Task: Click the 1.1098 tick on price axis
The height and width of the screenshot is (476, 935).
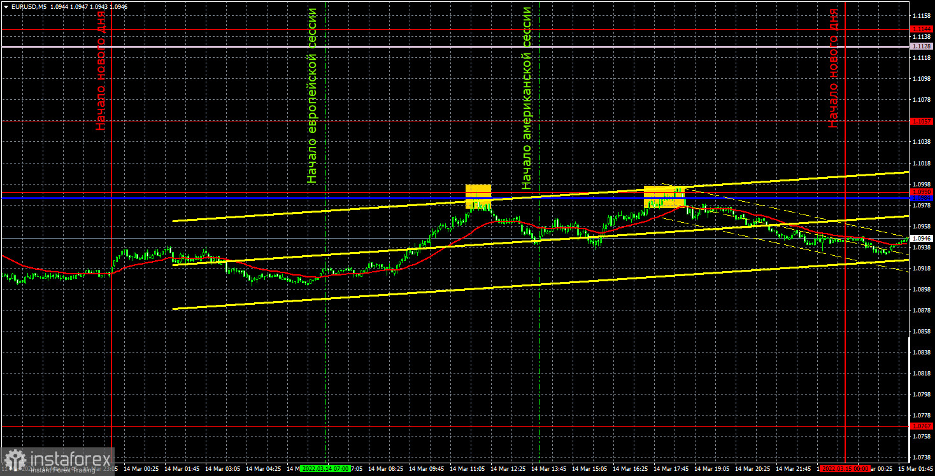Action: tap(921, 79)
